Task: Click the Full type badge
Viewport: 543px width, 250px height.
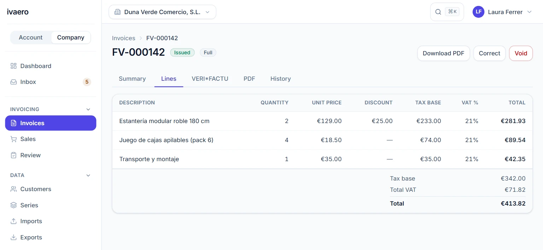Action: (208, 53)
